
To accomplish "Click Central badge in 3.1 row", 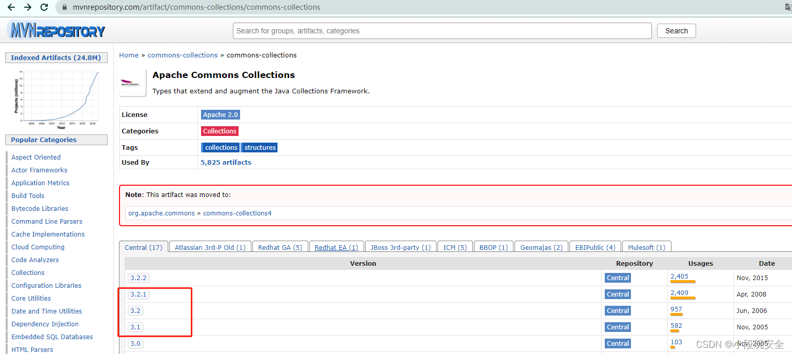I will click(x=618, y=327).
